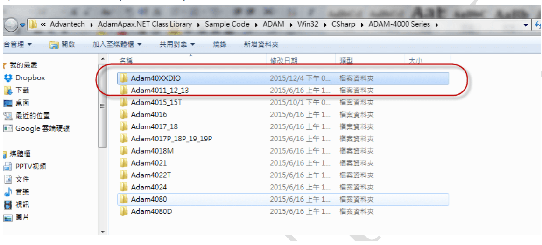Open 下載 downloads folder in sidebar
The height and width of the screenshot is (245, 542).
17,91
